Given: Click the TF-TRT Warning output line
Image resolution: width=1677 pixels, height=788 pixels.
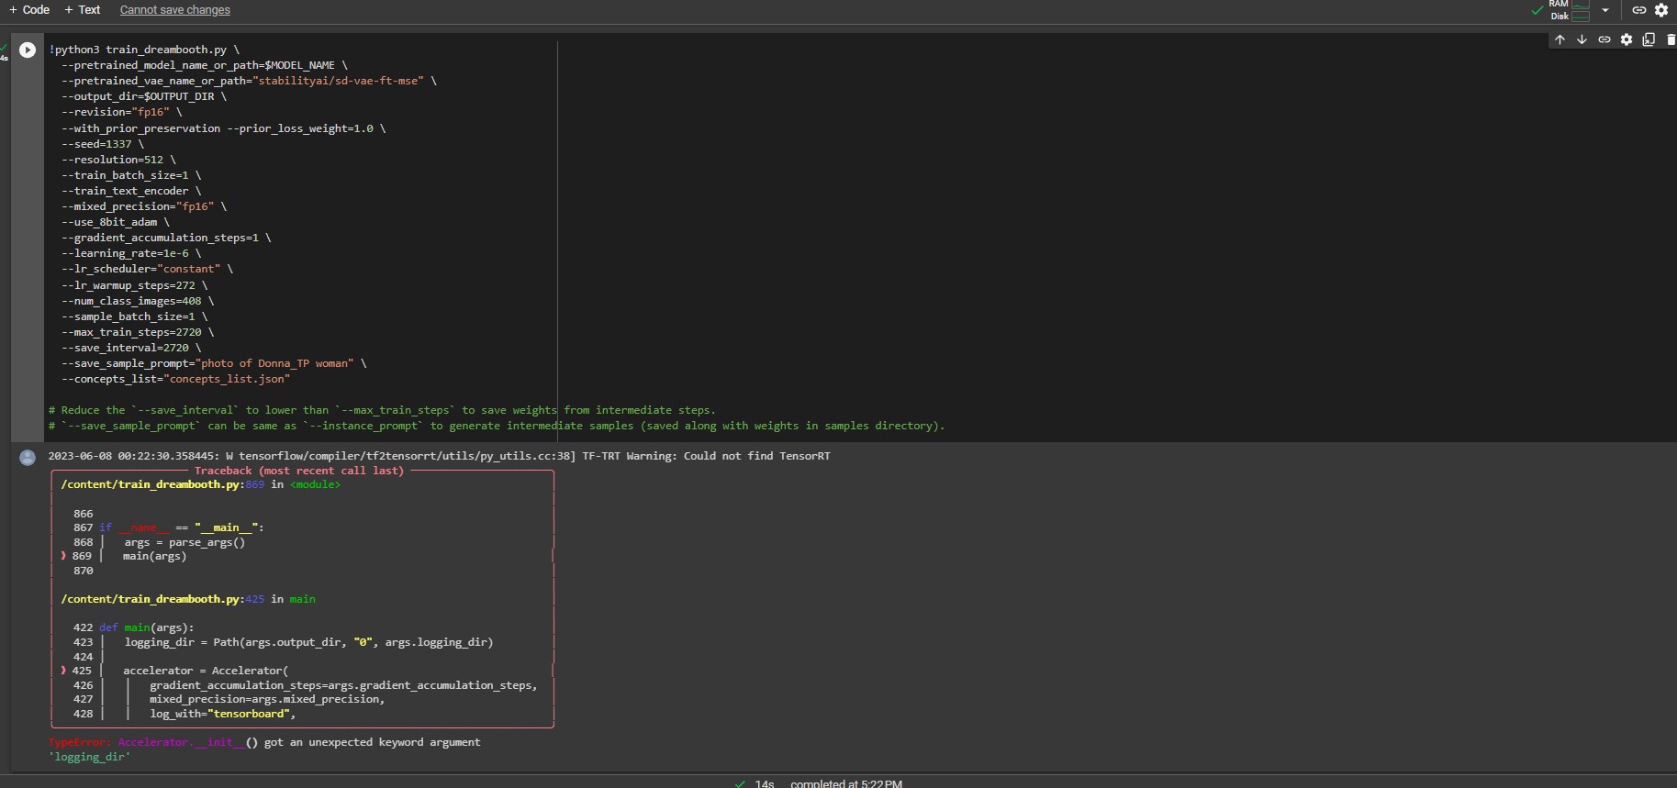Looking at the screenshot, I should (439, 456).
